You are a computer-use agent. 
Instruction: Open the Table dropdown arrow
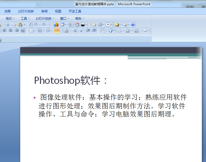[x=66, y=25]
